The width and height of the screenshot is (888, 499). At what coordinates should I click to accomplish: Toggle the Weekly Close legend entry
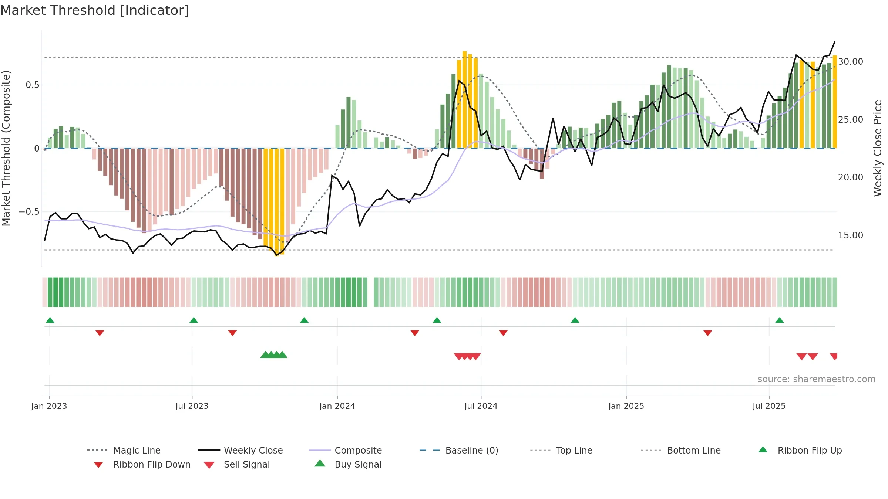(240, 450)
